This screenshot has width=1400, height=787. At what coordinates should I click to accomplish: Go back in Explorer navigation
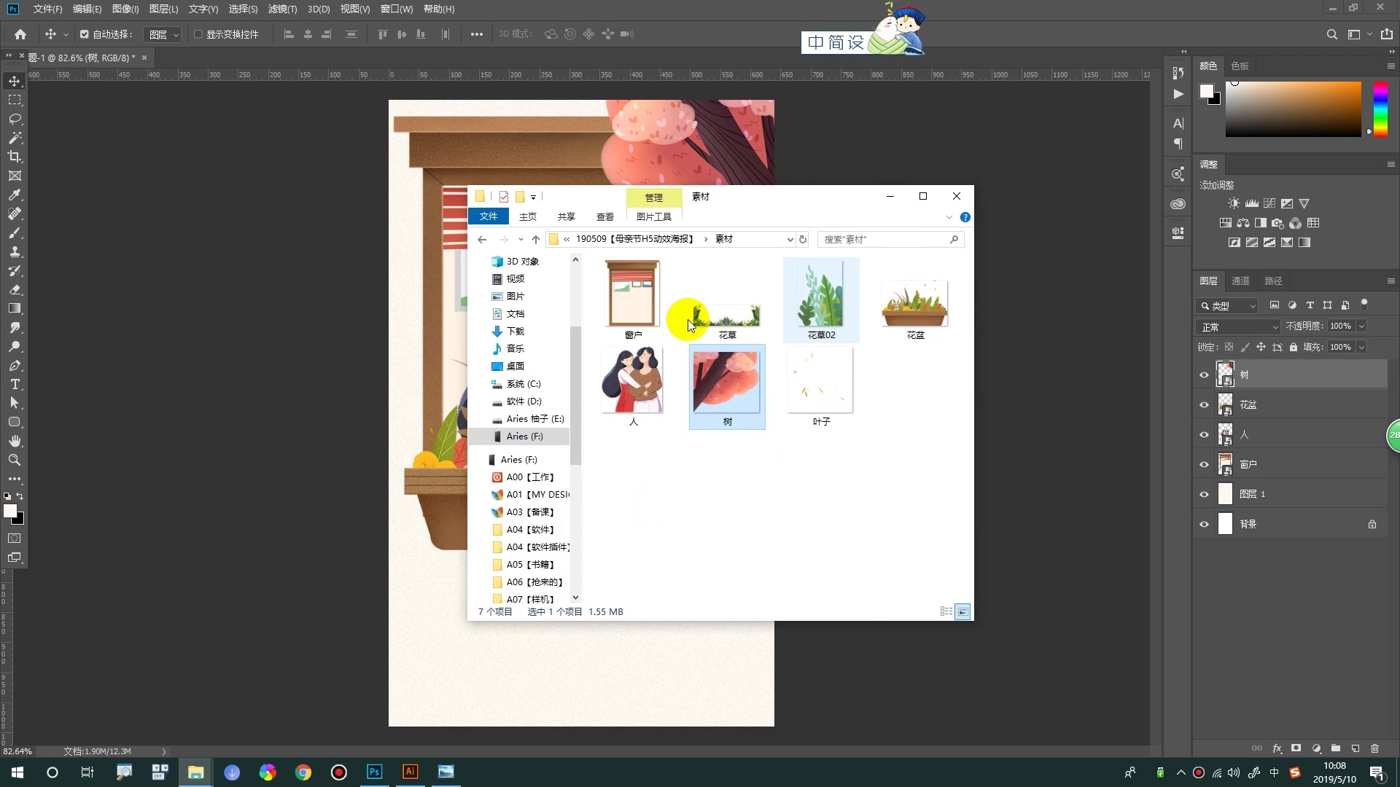(x=482, y=239)
